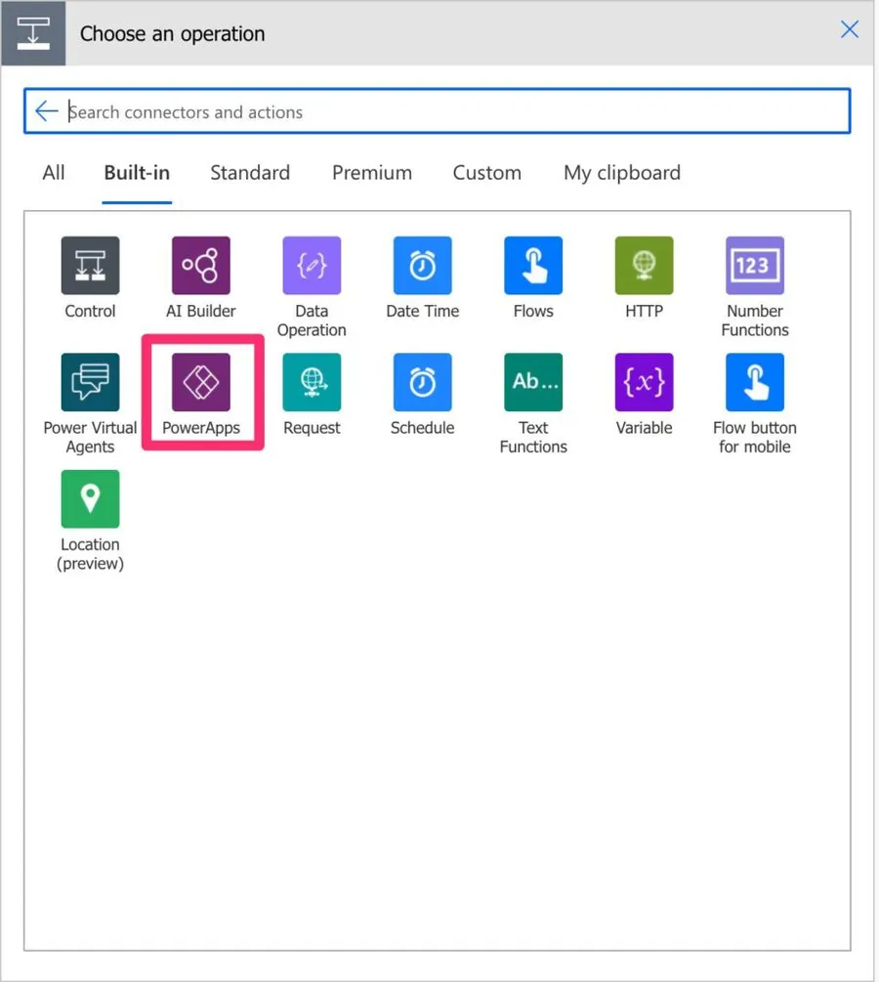Open the Location (preview) connector
Screen dimensions: 879x982
point(90,499)
